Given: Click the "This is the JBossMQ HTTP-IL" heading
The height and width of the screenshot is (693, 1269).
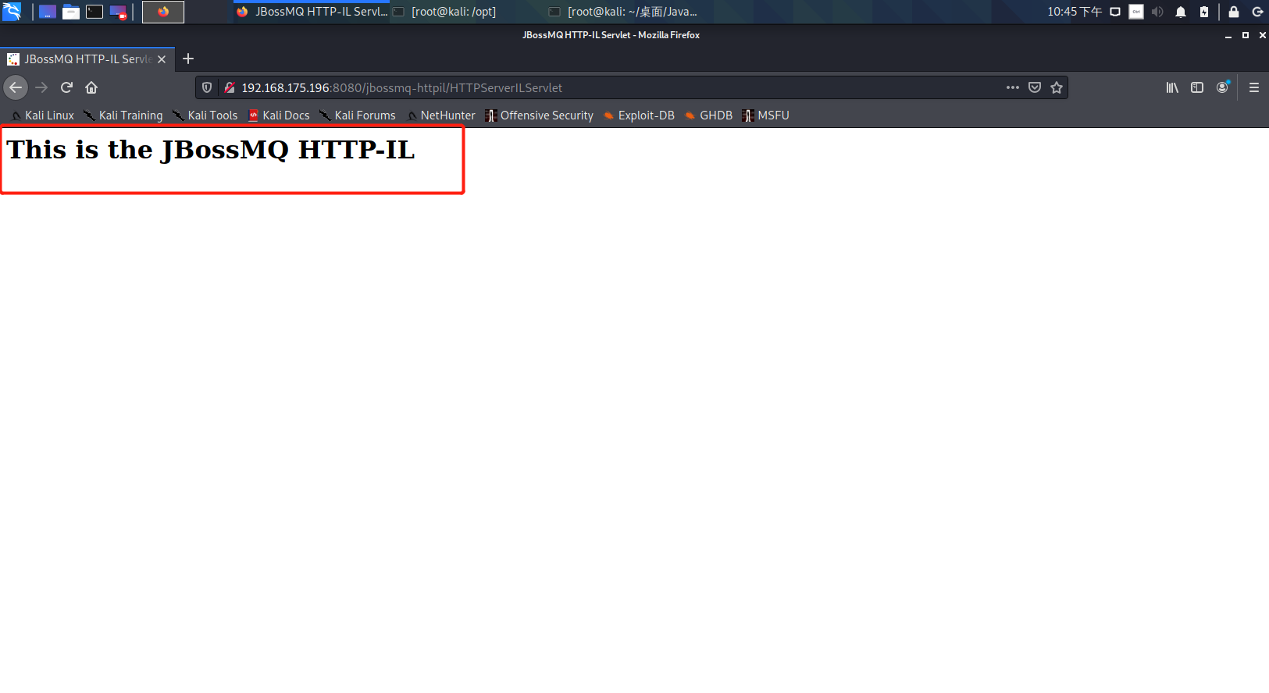Looking at the screenshot, I should (x=211, y=149).
